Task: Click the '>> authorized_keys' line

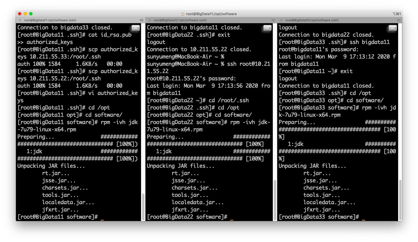Action: (45, 42)
